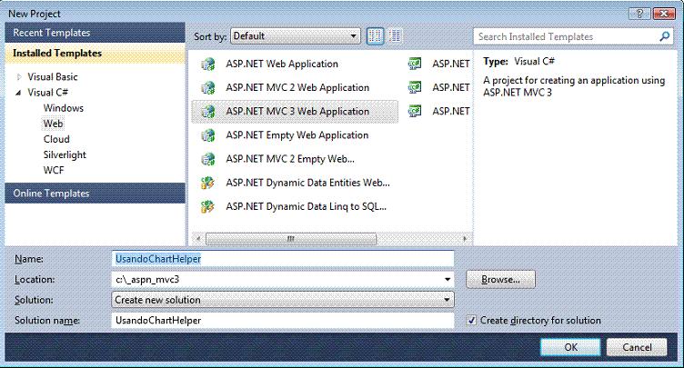Click the Solution name input field

(x=283, y=321)
